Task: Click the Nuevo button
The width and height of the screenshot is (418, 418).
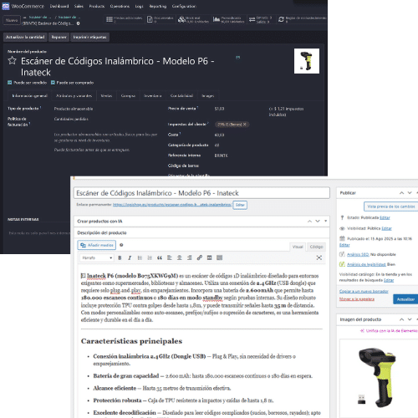Action: (12, 20)
